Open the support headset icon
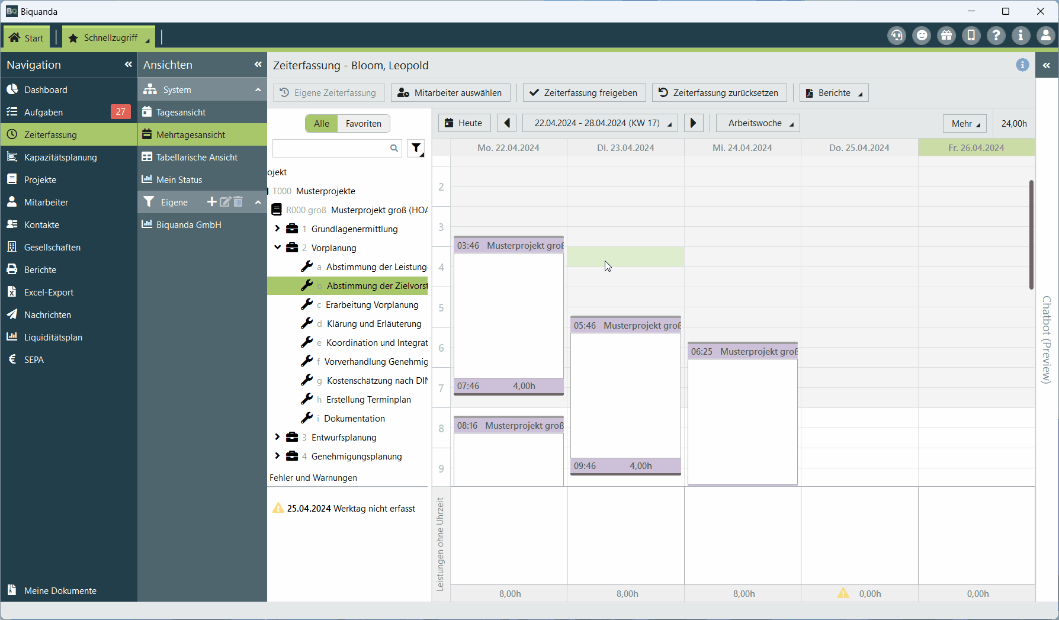 [897, 36]
